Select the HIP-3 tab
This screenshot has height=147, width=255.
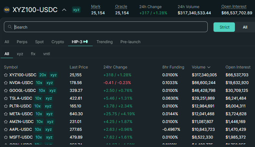[x=80, y=42]
